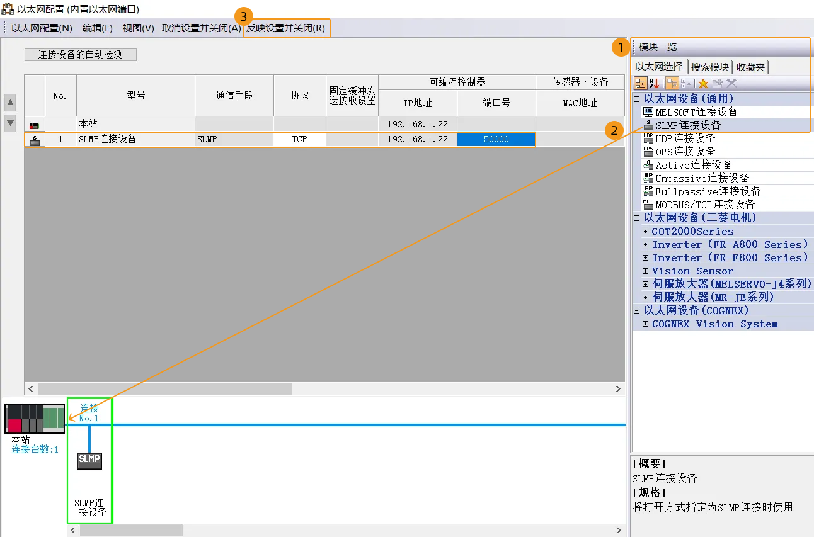
Task: Click the categorized view icon in module toolbar
Action: pyautogui.click(x=640, y=83)
